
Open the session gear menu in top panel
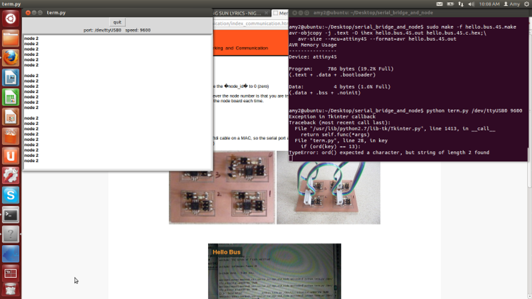click(527, 4)
